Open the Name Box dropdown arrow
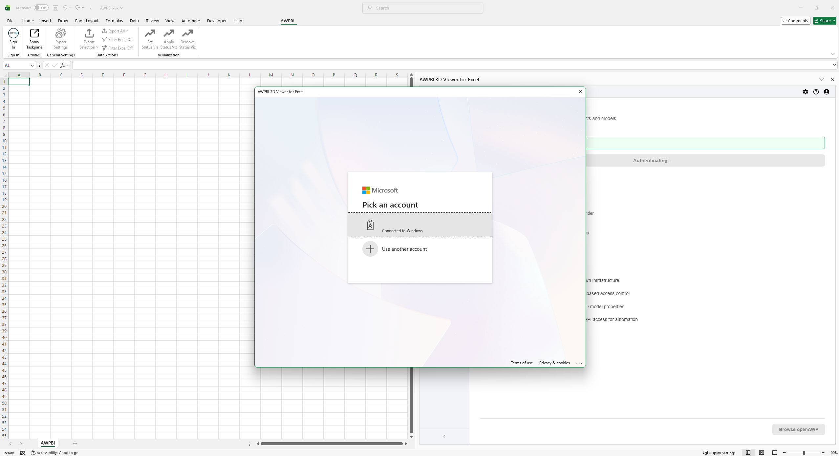This screenshot has height=456, width=839. point(32,65)
